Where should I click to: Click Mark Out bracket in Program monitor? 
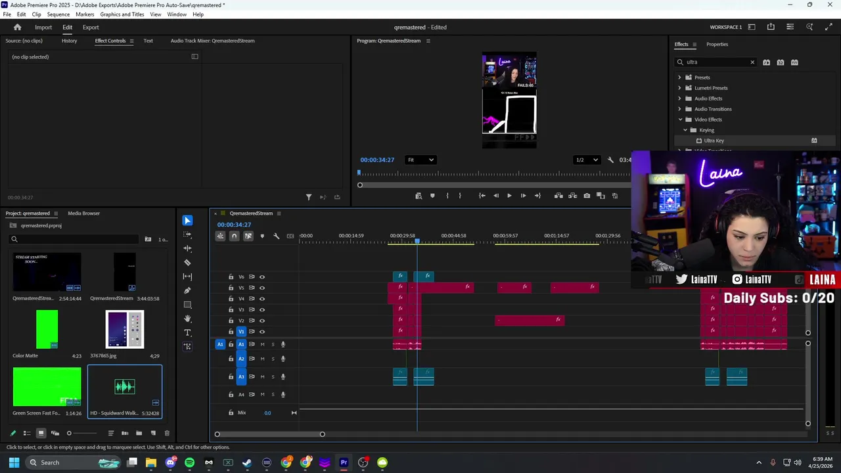[460, 196]
